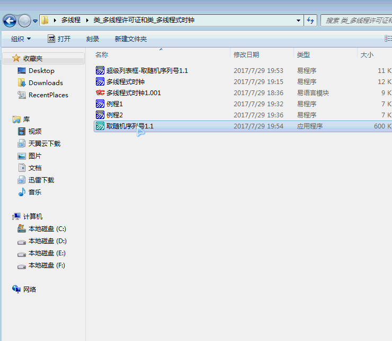
Task: Open the 天翼云下载 library
Action: (x=44, y=144)
